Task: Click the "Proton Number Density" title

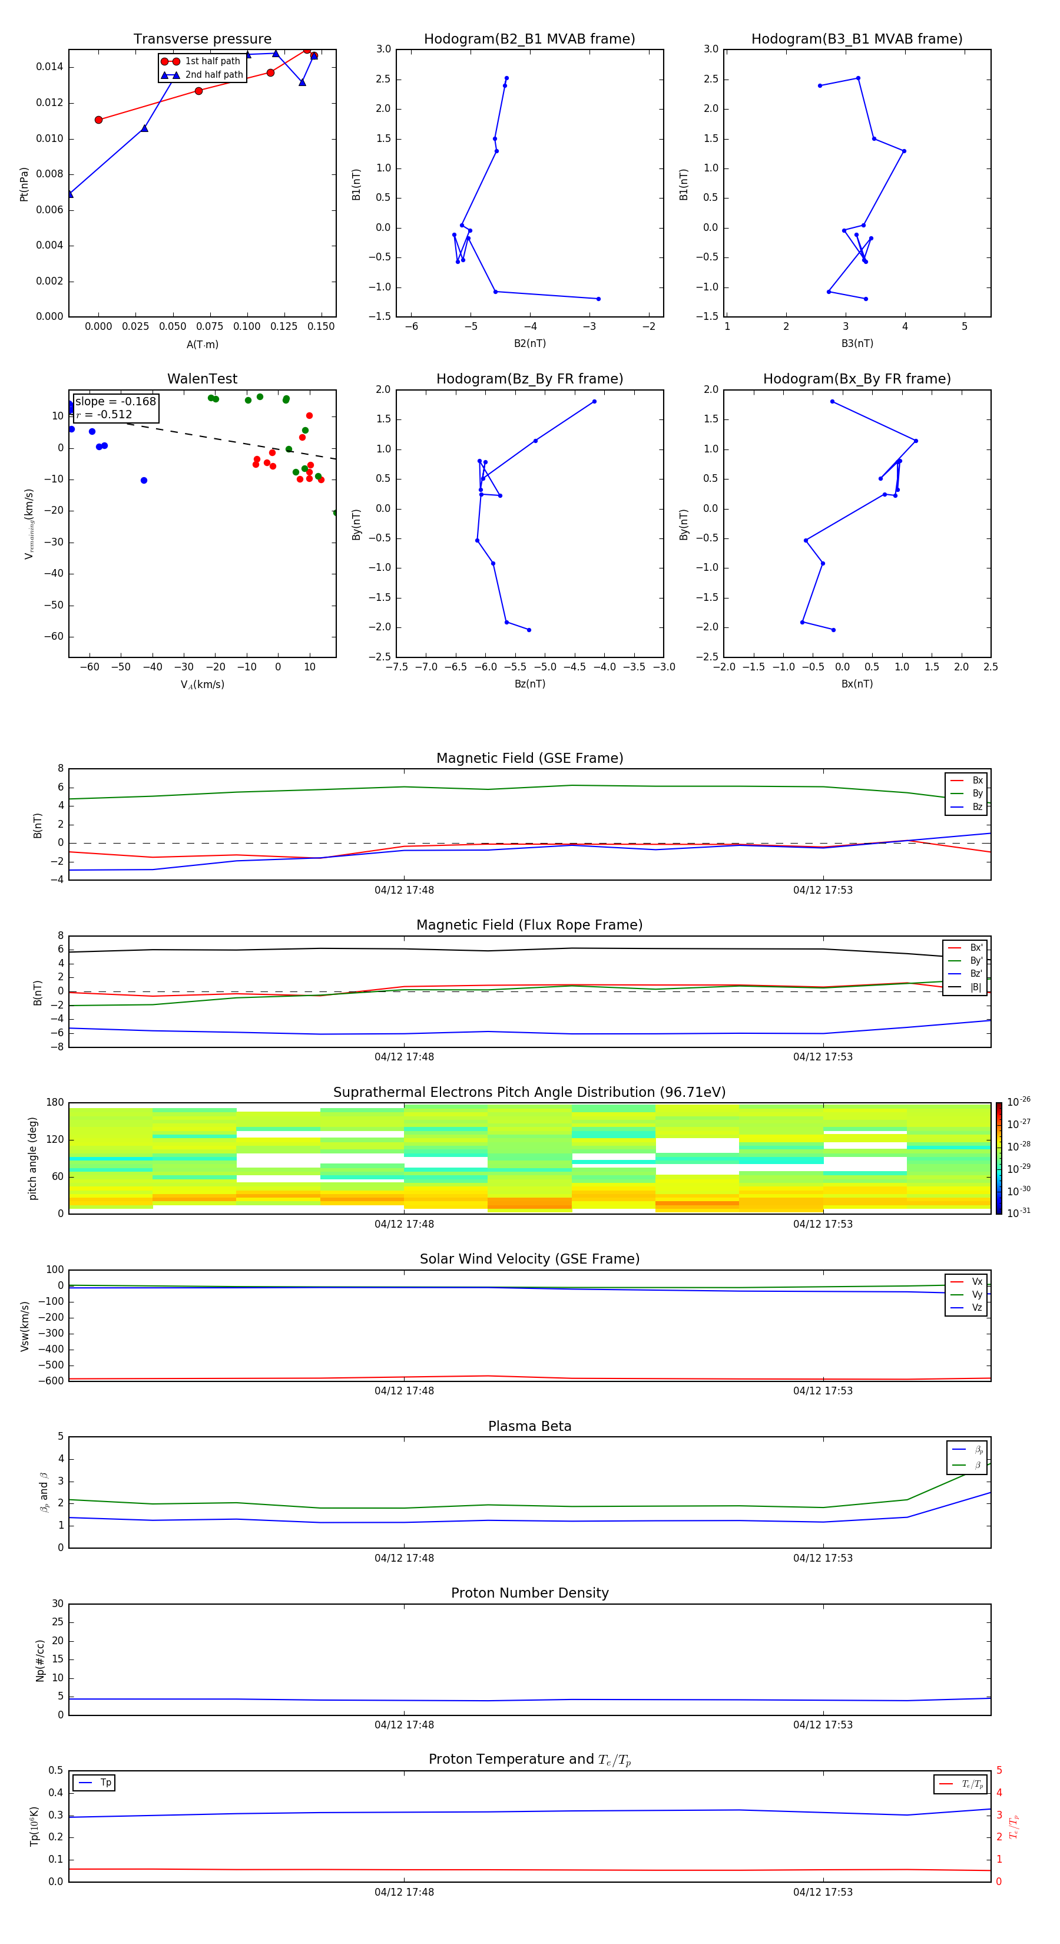Action: click(529, 1593)
